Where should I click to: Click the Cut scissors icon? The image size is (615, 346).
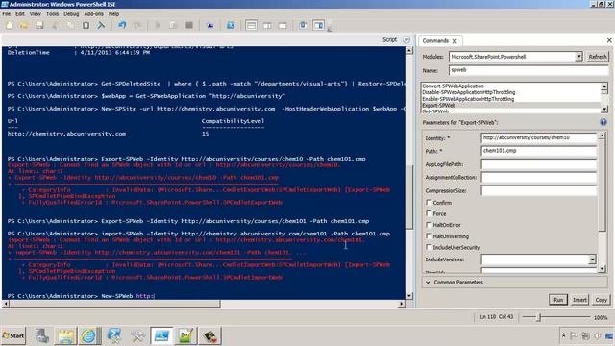tap(55, 26)
